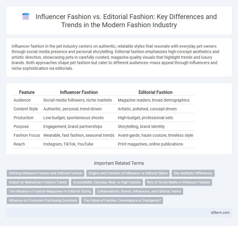Select the 'Key Aesthetic Differences' tag

click(193, 173)
